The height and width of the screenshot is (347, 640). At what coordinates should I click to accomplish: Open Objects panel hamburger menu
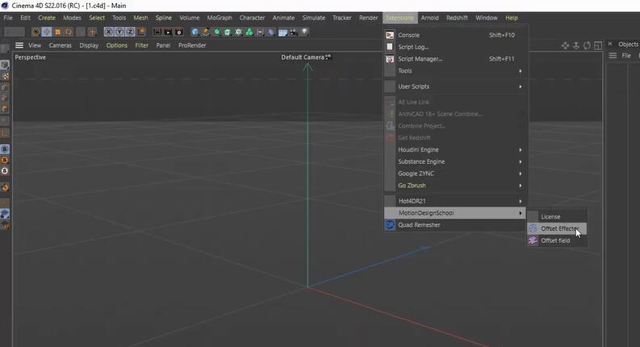click(x=613, y=56)
